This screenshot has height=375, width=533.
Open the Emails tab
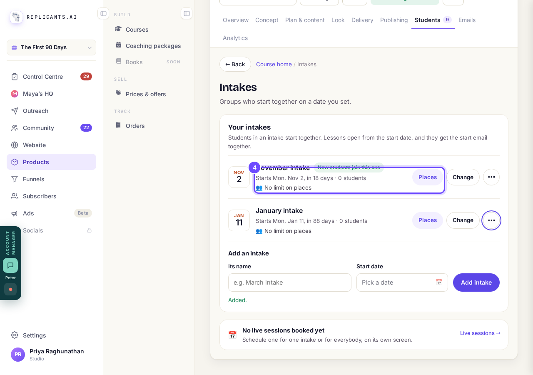tap(467, 20)
